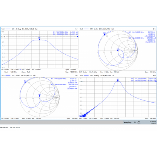Image resolution: width=157 pixels, height=157 pixels.
Task: Click the Span 100 MHz value in diagram 2
Action: pos(150,72)
